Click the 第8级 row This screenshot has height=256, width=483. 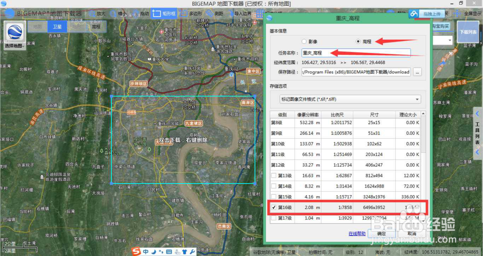pos(345,123)
